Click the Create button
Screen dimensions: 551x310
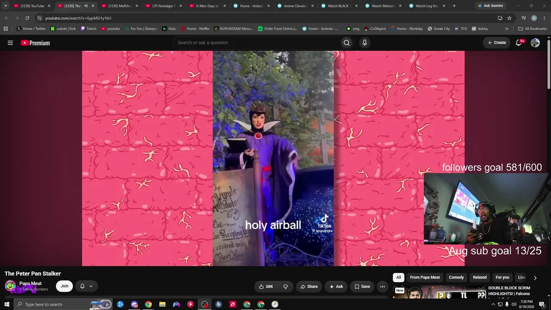pyautogui.click(x=497, y=43)
